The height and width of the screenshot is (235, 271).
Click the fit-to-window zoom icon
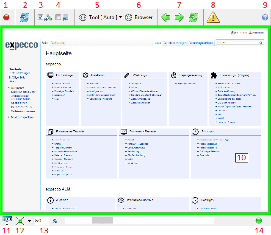(20, 221)
